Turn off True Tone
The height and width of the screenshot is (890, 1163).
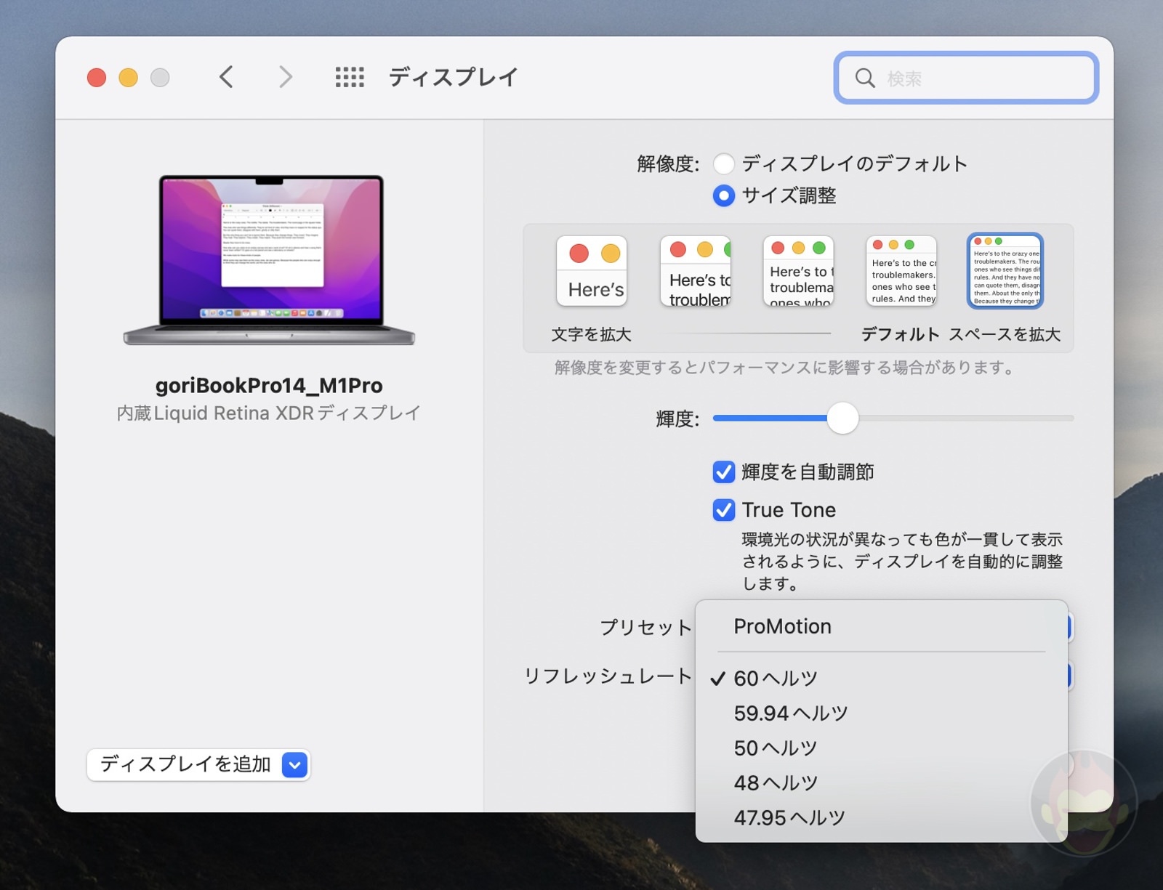pos(723,511)
